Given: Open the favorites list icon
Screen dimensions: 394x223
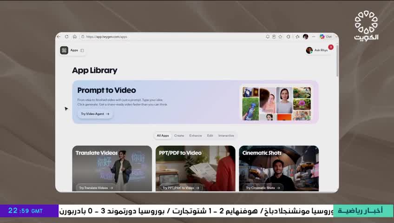Looking at the screenshot, I should coord(297,37).
